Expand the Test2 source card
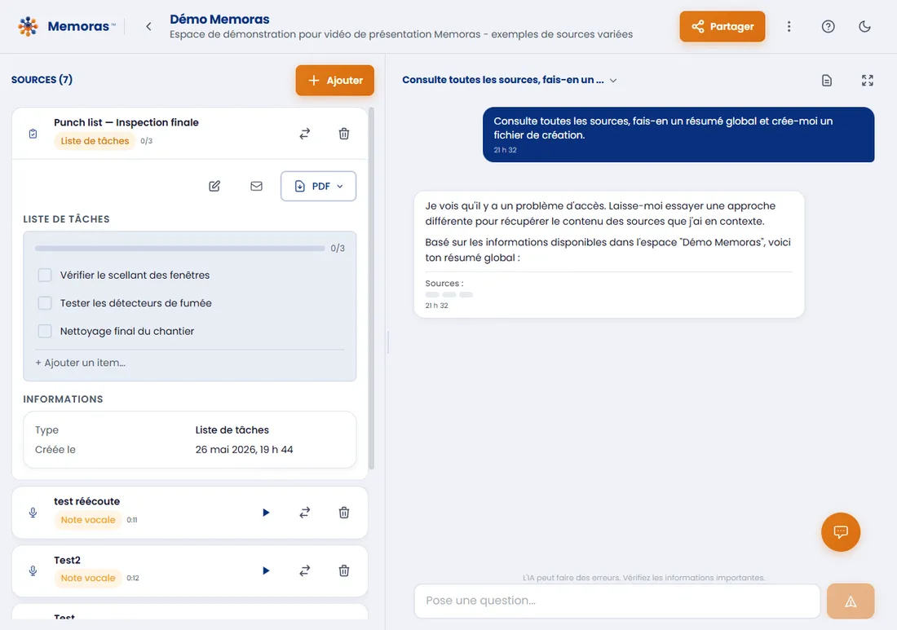Image resolution: width=897 pixels, height=630 pixels. [x=189, y=571]
